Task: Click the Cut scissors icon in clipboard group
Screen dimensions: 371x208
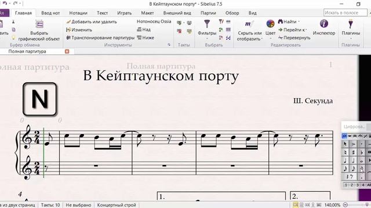Action: 13,22
